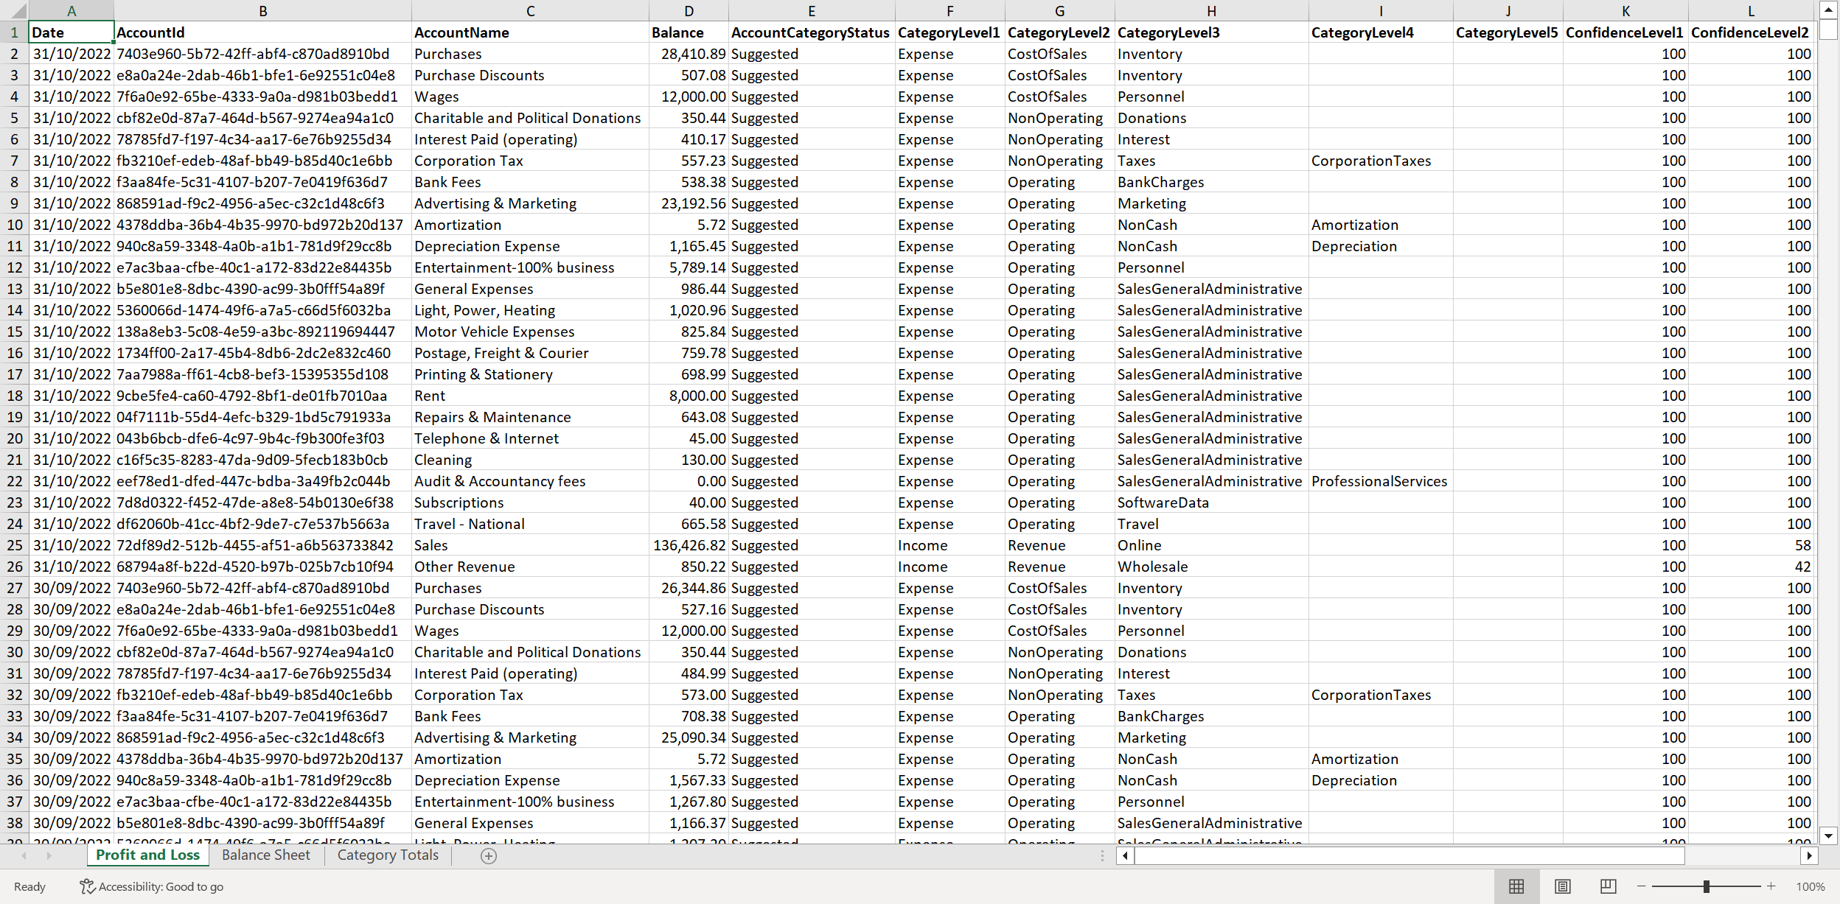Viewport: 1840px width, 904px height.
Task: Switch to Page Layout view icon
Action: click(x=1562, y=886)
